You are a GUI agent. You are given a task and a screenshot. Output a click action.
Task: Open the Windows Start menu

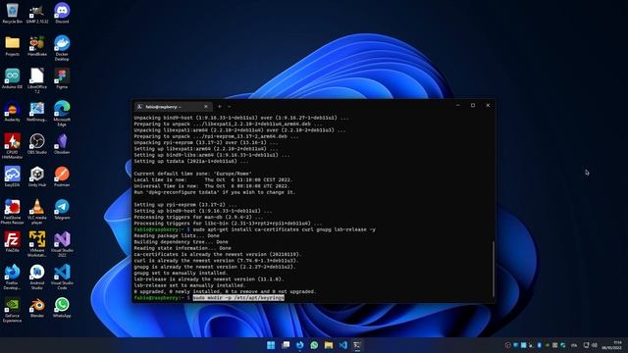[x=271, y=345]
